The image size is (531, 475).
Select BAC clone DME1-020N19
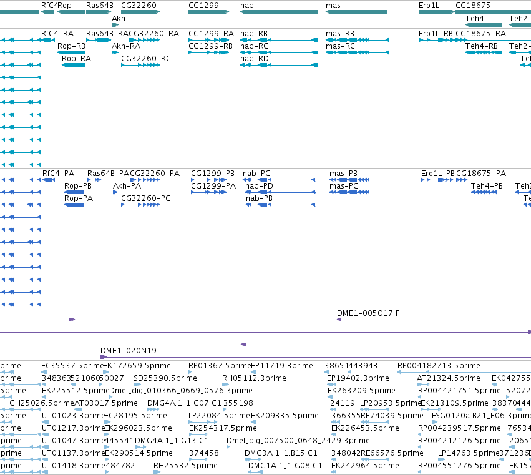(129, 351)
